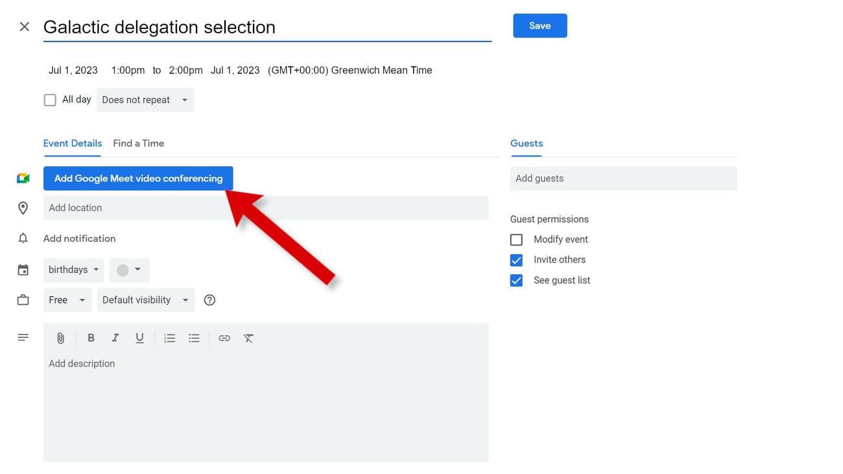Expand the birthdays calendar dropdown
Image resolution: width=843 pixels, height=474 pixels.
(x=73, y=270)
